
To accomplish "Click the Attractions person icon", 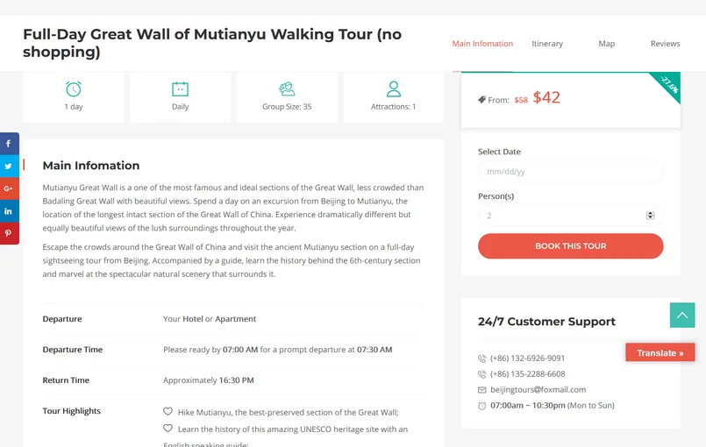I will coord(394,89).
